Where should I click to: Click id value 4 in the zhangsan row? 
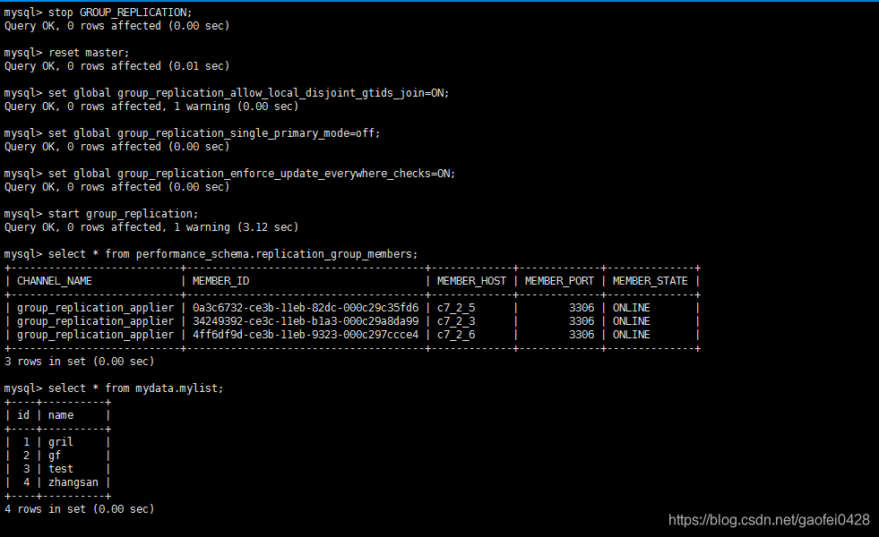pyautogui.click(x=26, y=482)
